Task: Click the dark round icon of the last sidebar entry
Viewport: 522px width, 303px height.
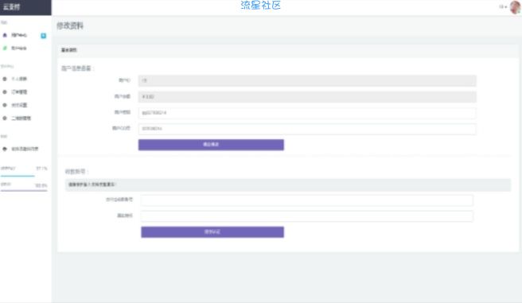Action: [5, 149]
